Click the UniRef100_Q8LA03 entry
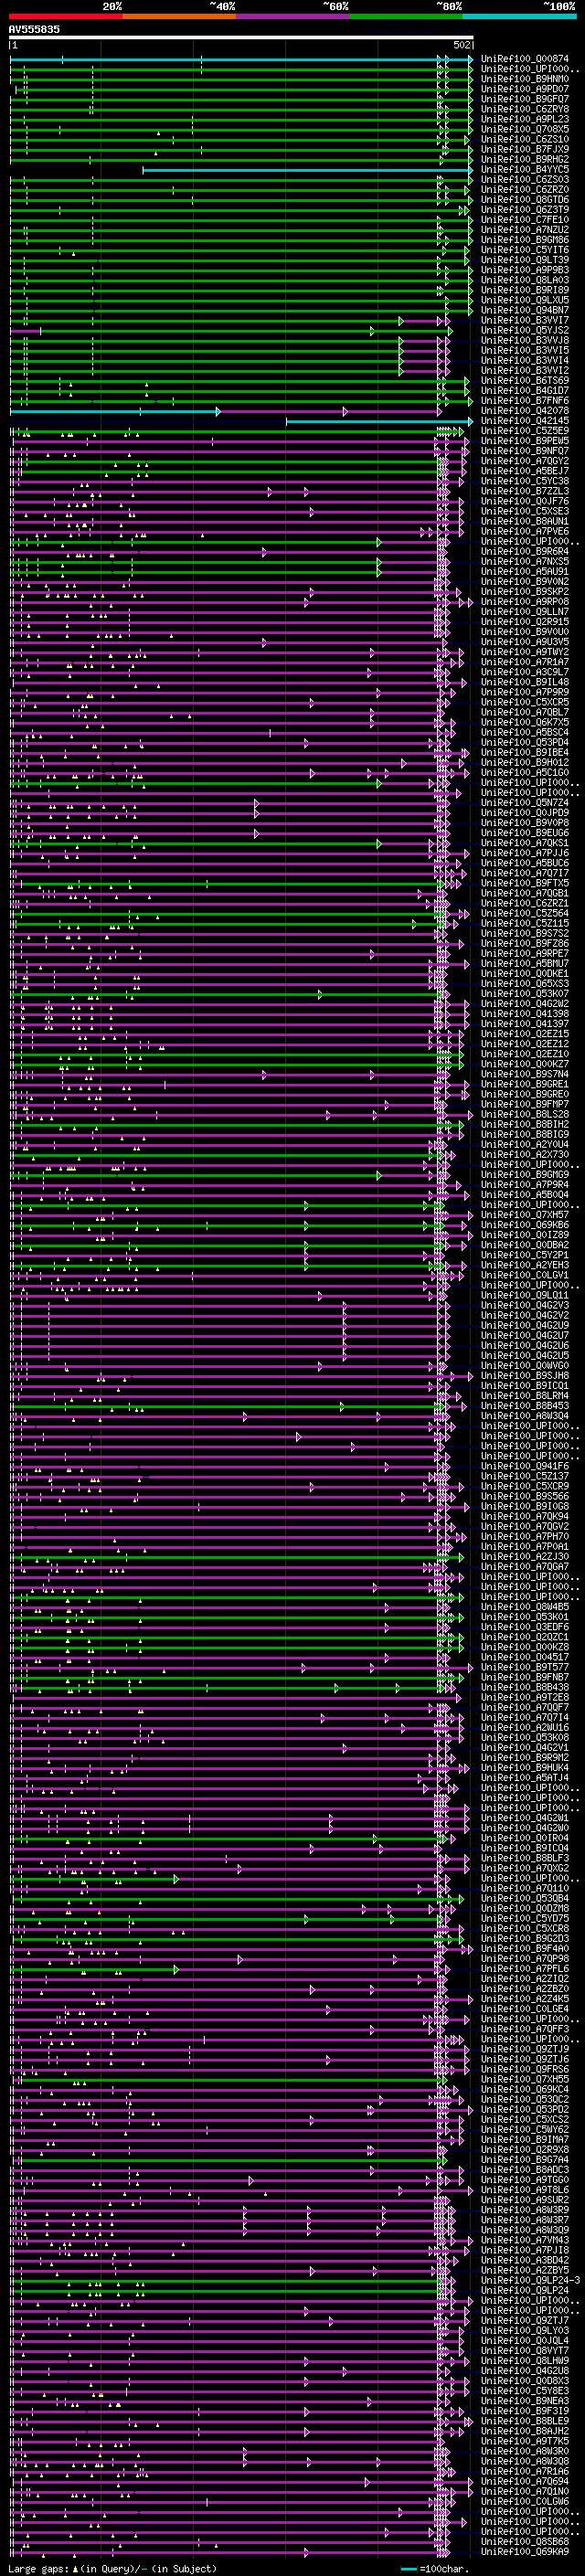The image size is (585, 2576). (525, 280)
